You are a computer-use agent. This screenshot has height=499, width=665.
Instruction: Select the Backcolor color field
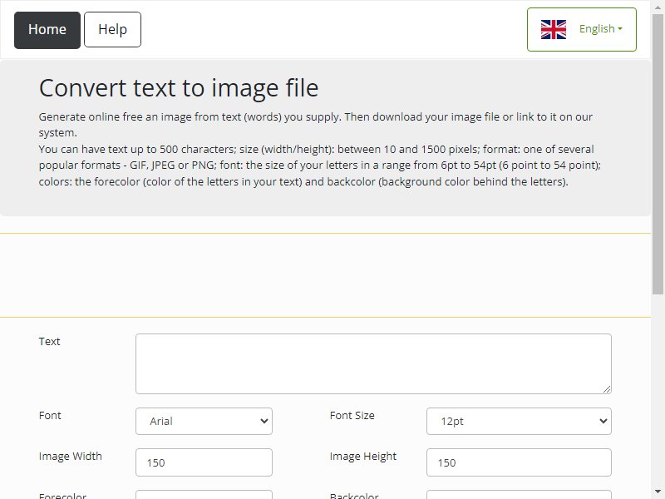point(519,495)
